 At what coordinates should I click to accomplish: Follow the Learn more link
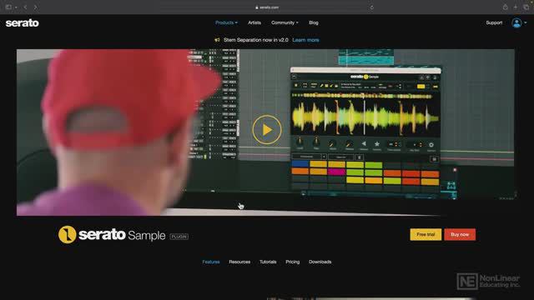point(305,40)
